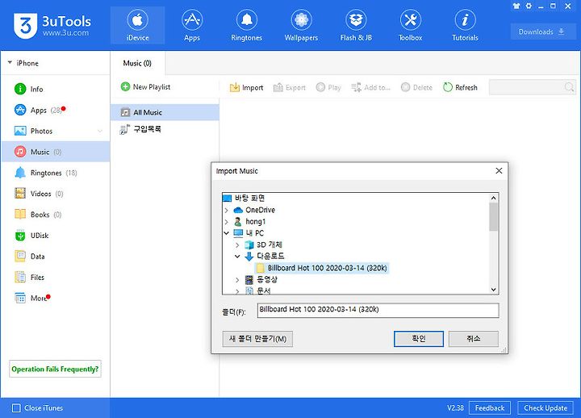Select the All Music playlist
Screen dimensions: 581x418
tap(165, 112)
